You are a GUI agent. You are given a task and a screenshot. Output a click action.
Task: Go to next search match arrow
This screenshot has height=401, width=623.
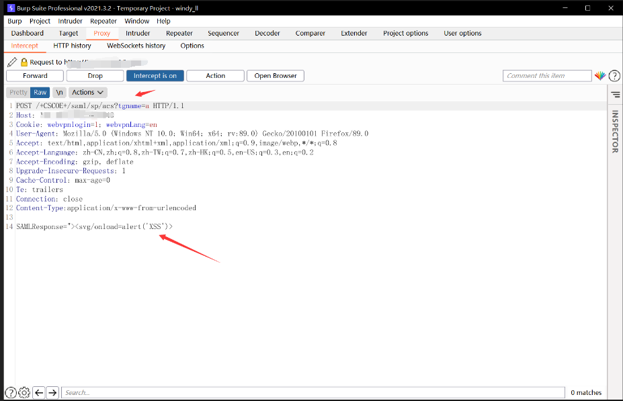[52, 393]
